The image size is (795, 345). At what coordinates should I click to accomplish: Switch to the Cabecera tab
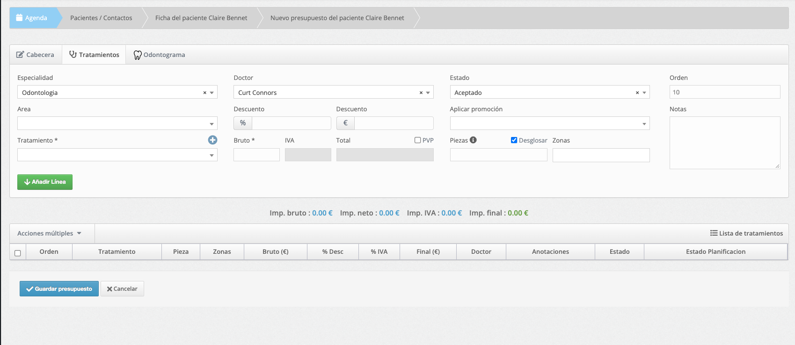36,55
